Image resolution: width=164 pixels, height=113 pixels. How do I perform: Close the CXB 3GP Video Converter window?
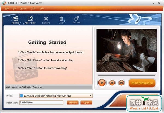159,3
